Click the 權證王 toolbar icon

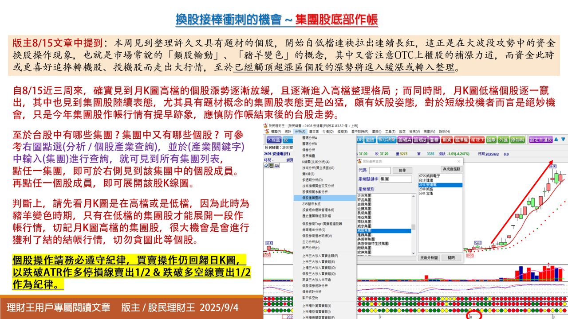[477, 138]
